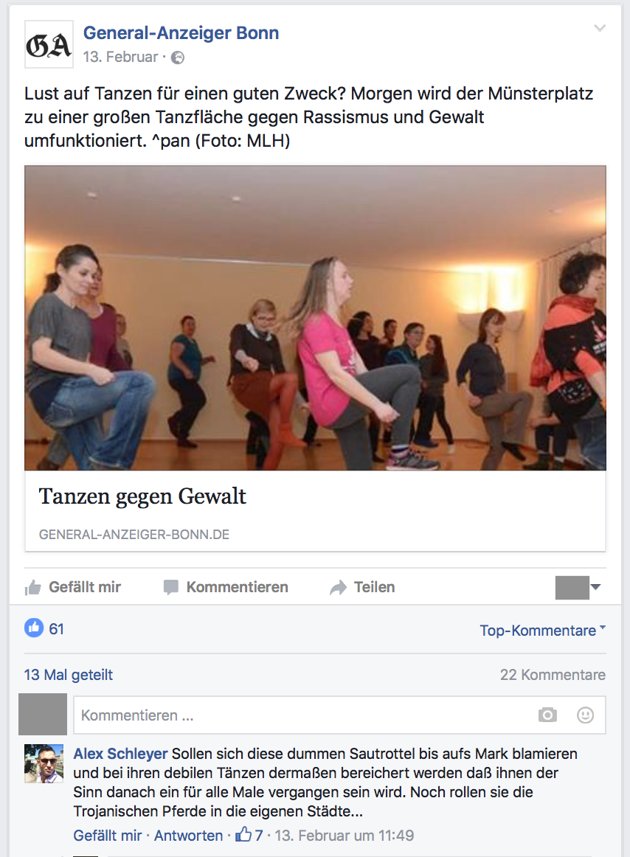Open the gray profile selector dropdown
Image resolution: width=630 pixels, height=857 pixels.
[578, 588]
